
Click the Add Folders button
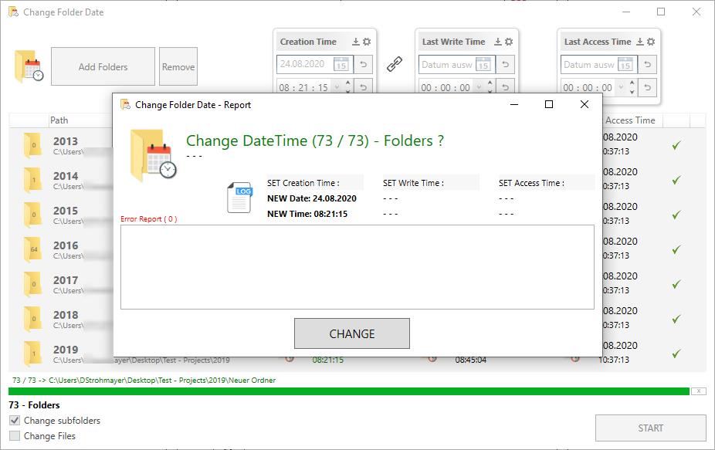[102, 66]
